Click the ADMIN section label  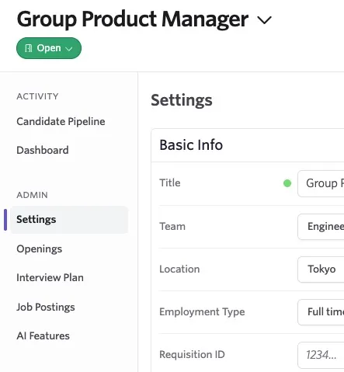tap(32, 195)
